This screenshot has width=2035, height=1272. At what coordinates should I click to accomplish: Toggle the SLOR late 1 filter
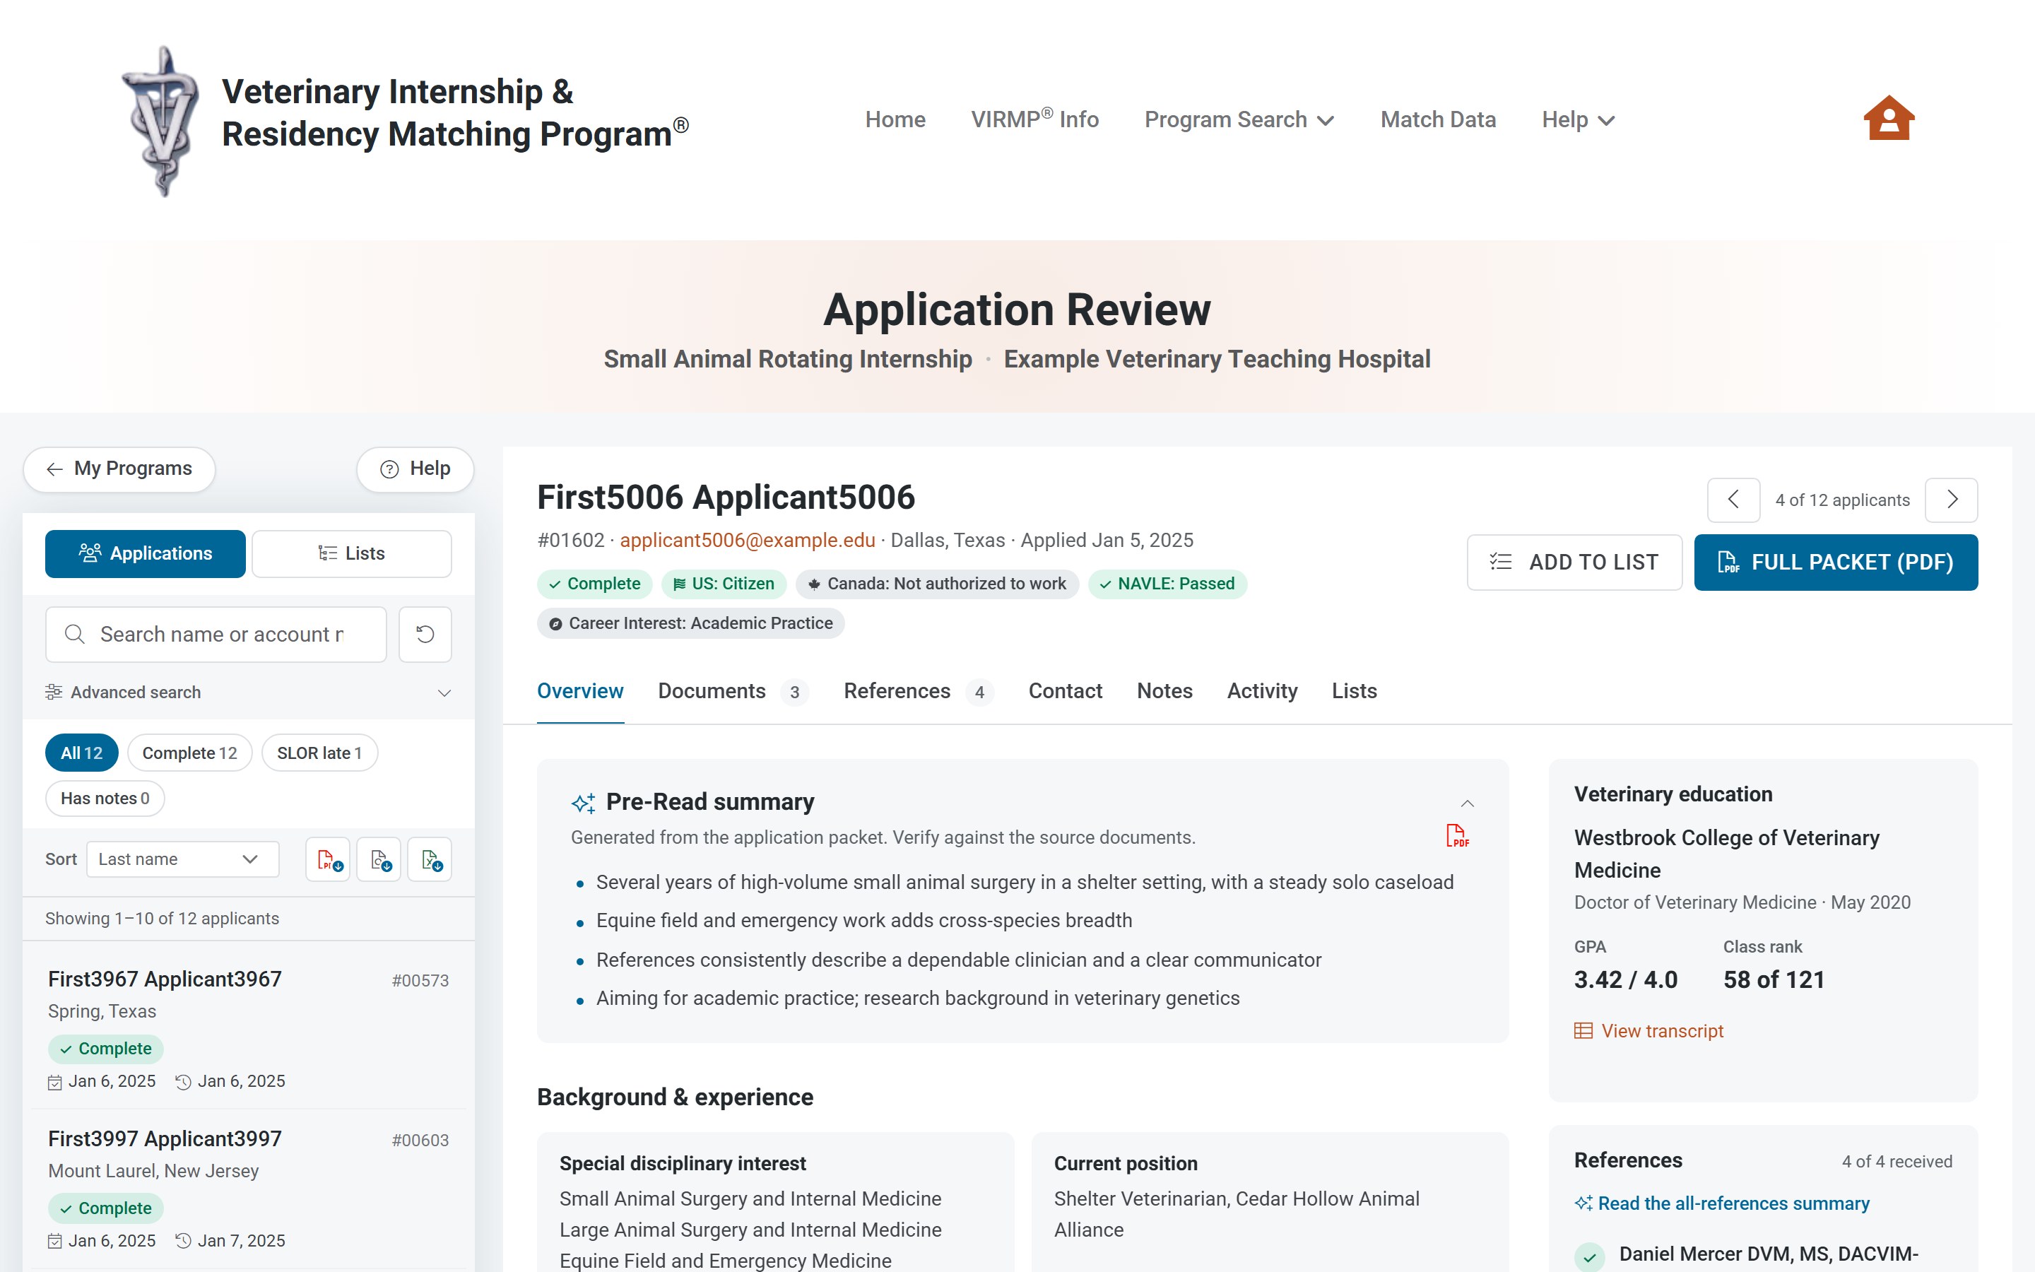pos(319,753)
